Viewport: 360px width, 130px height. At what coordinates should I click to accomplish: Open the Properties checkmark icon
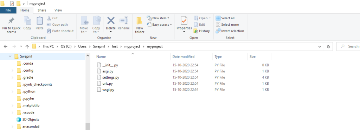click(x=184, y=21)
